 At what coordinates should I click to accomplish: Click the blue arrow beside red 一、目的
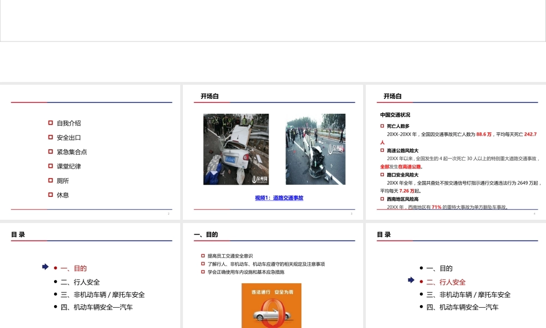[45, 267]
